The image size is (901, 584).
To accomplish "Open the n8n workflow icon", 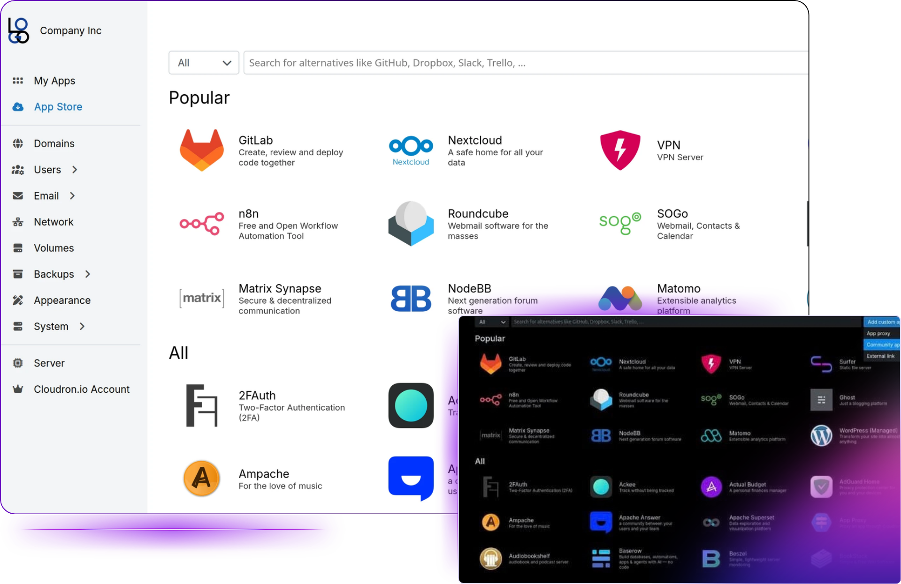I will point(202,224).
